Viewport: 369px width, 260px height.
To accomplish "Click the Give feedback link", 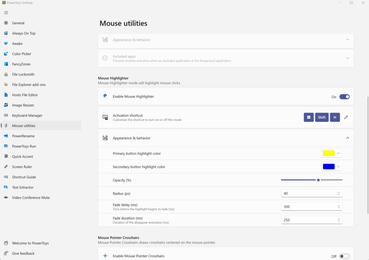I will 23,254.
